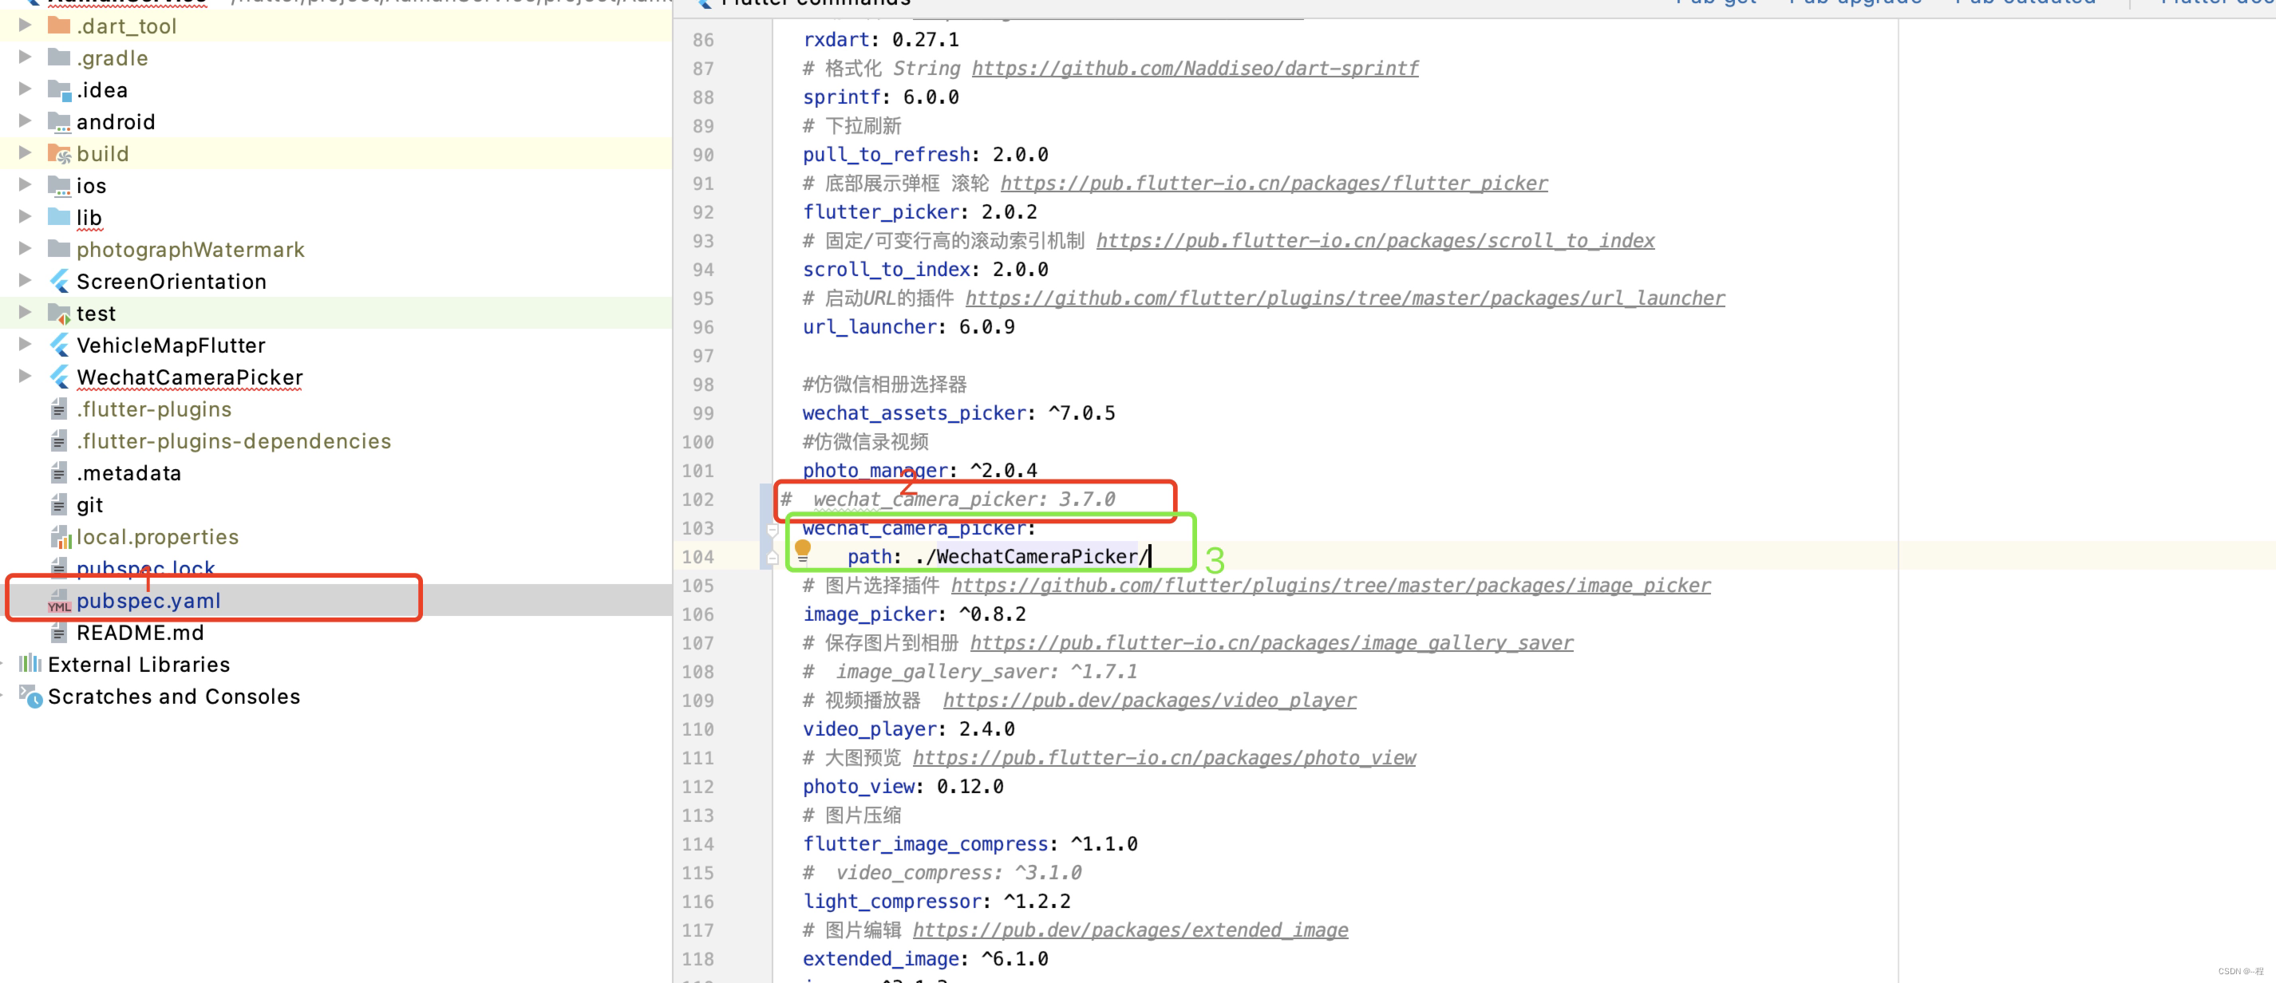Expand the lib folder arrow
The image size is (2276, 983).
pos(25,215)
